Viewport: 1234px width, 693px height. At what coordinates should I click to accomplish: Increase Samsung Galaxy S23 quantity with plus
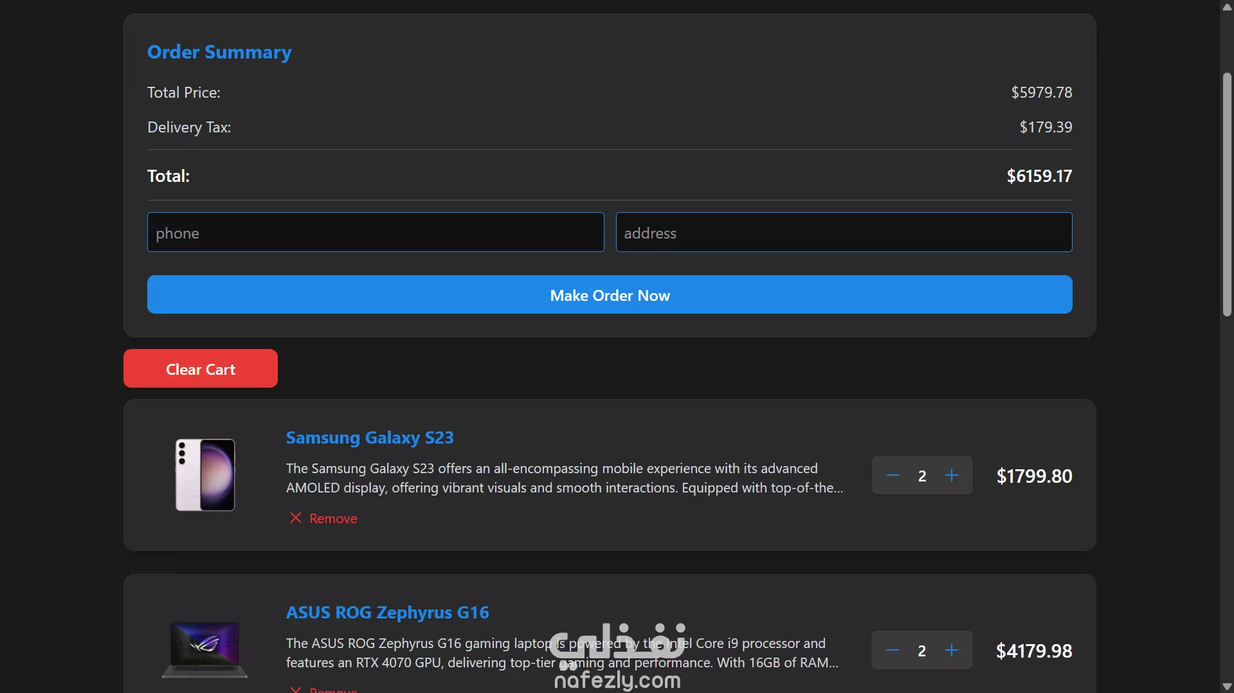coord(952,476)
